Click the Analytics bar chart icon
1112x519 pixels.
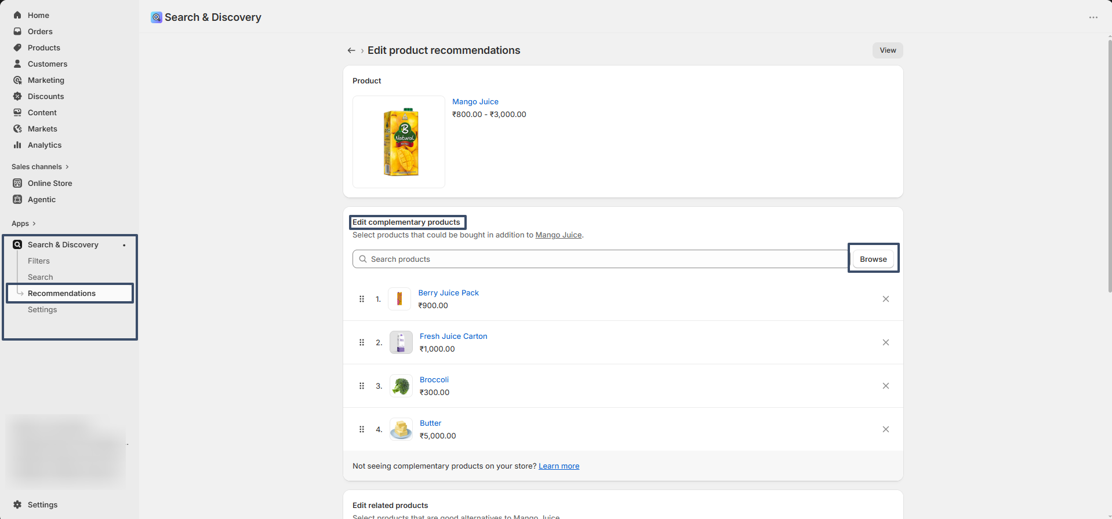coord(17,145)
